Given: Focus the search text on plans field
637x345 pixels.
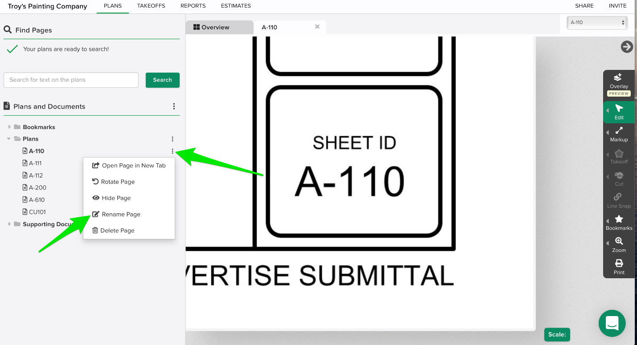Looking at the screenshot, I should tap(71, 80).
